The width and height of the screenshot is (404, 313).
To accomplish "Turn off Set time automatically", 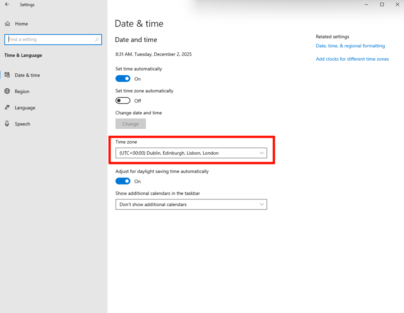I will 123,79.
